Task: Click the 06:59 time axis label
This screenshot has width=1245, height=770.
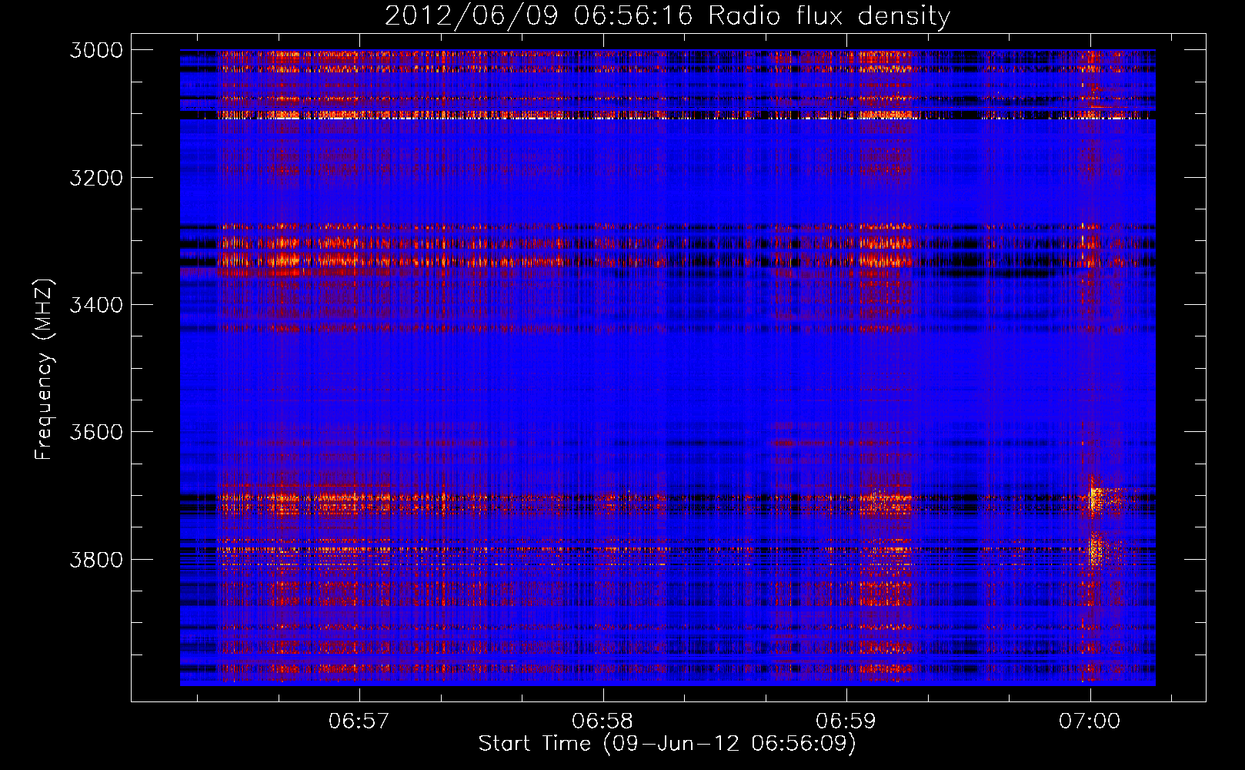Action: (846, 721)
